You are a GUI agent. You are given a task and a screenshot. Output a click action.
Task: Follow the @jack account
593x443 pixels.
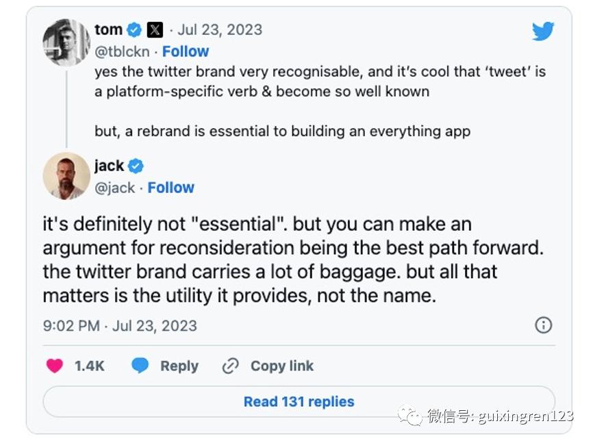(x=171, y=188)
